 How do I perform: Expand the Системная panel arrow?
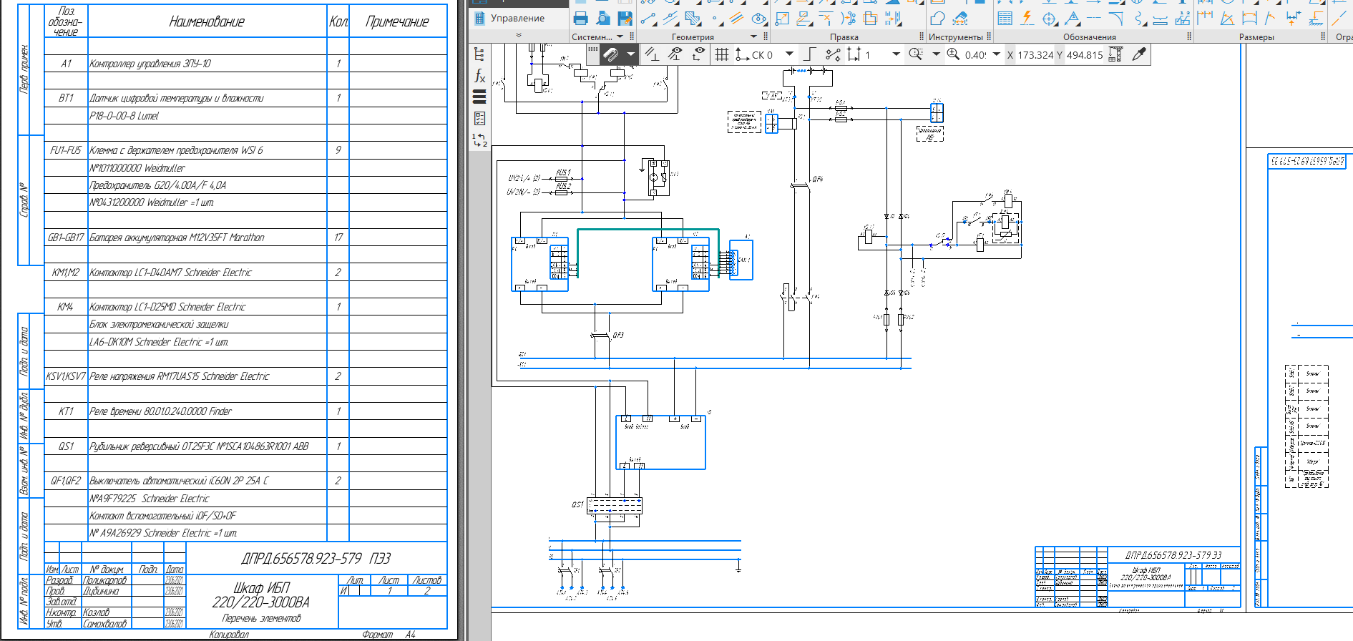tap(620, 36)
